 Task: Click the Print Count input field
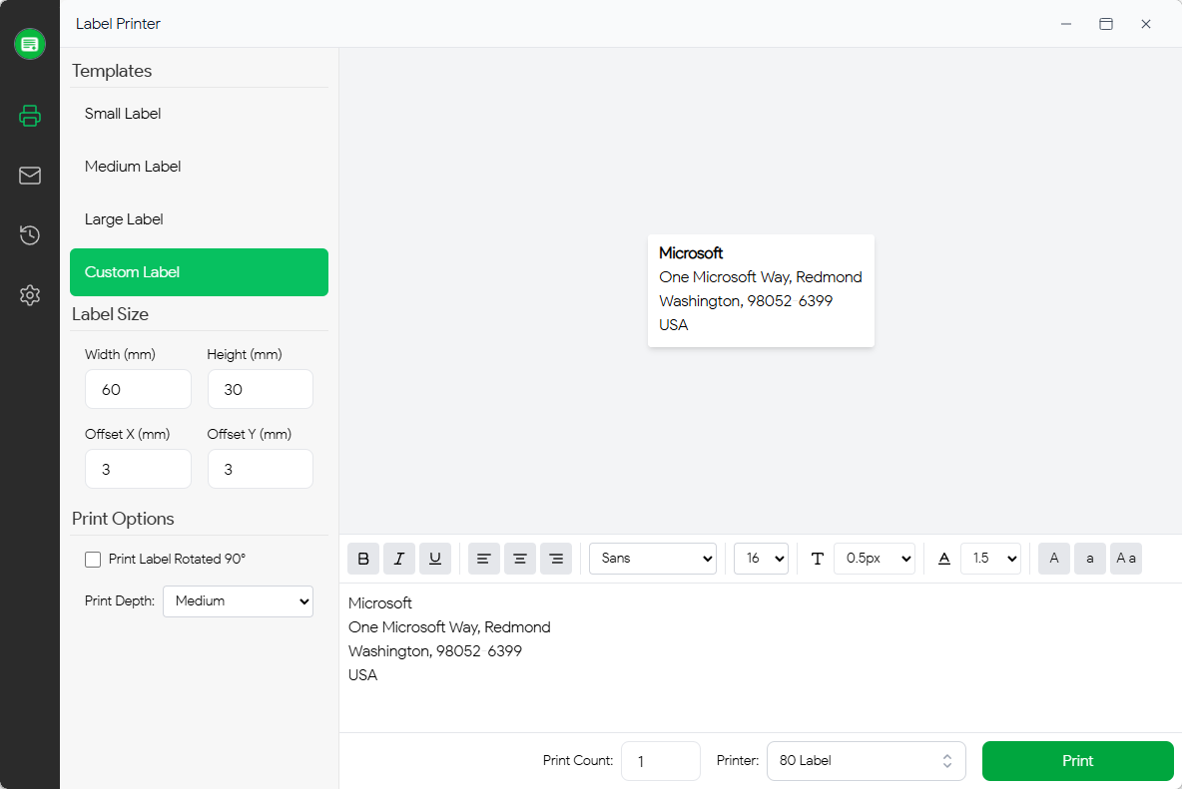coord(660,761)
